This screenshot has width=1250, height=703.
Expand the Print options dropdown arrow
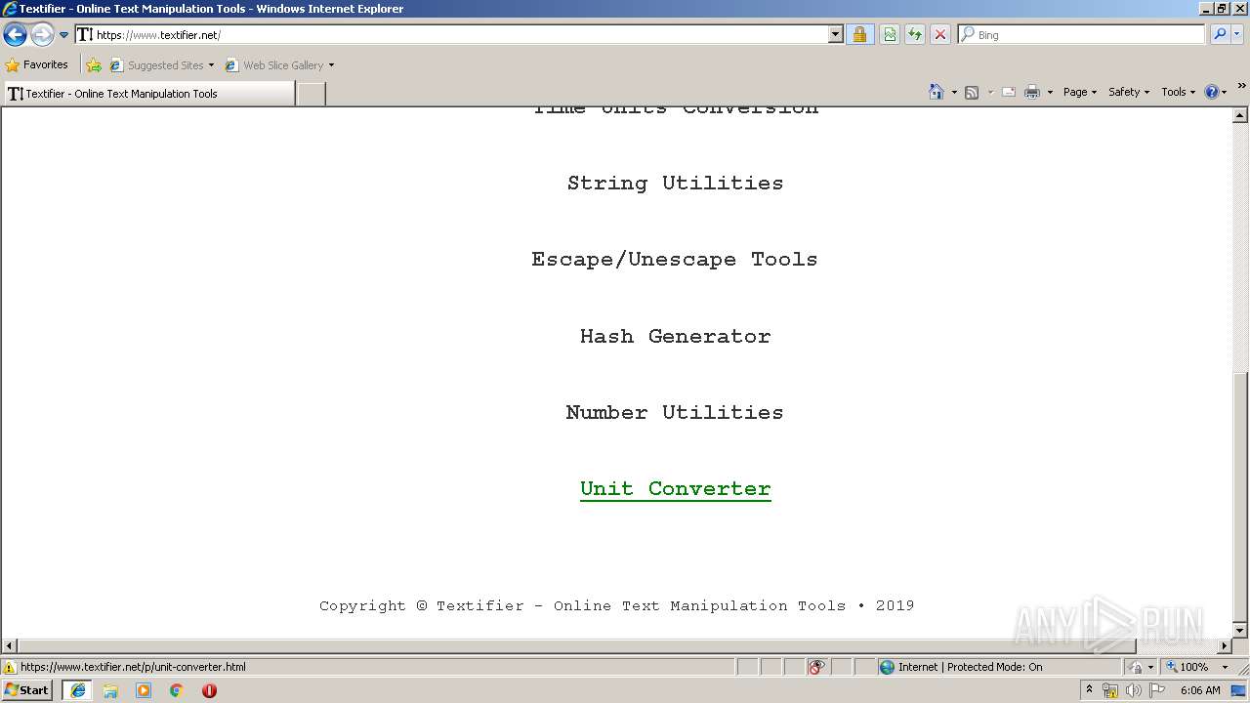[x=1050, y=93]
